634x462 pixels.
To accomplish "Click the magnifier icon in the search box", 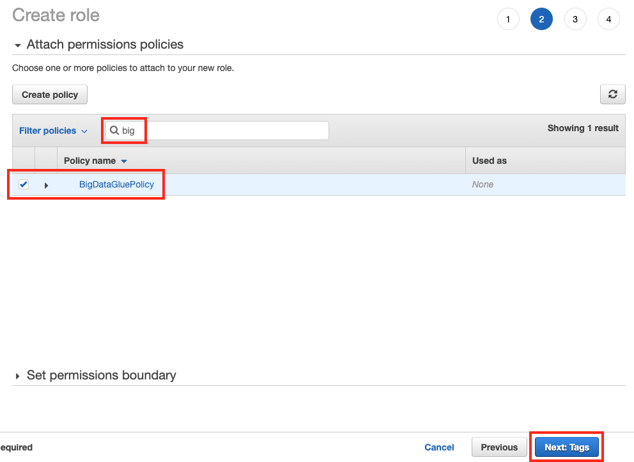I will coord(114,131).
